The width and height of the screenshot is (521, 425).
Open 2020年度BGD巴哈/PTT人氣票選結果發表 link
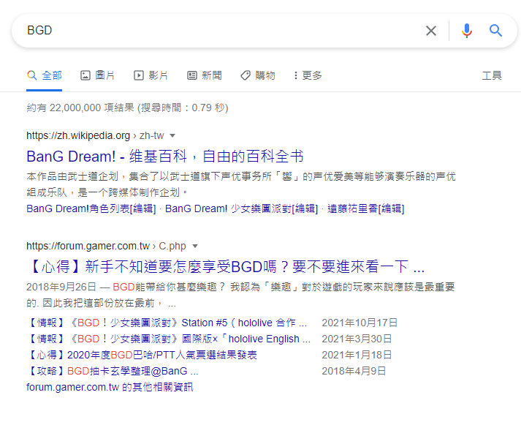pyautogui.click(x=142, y=355)
